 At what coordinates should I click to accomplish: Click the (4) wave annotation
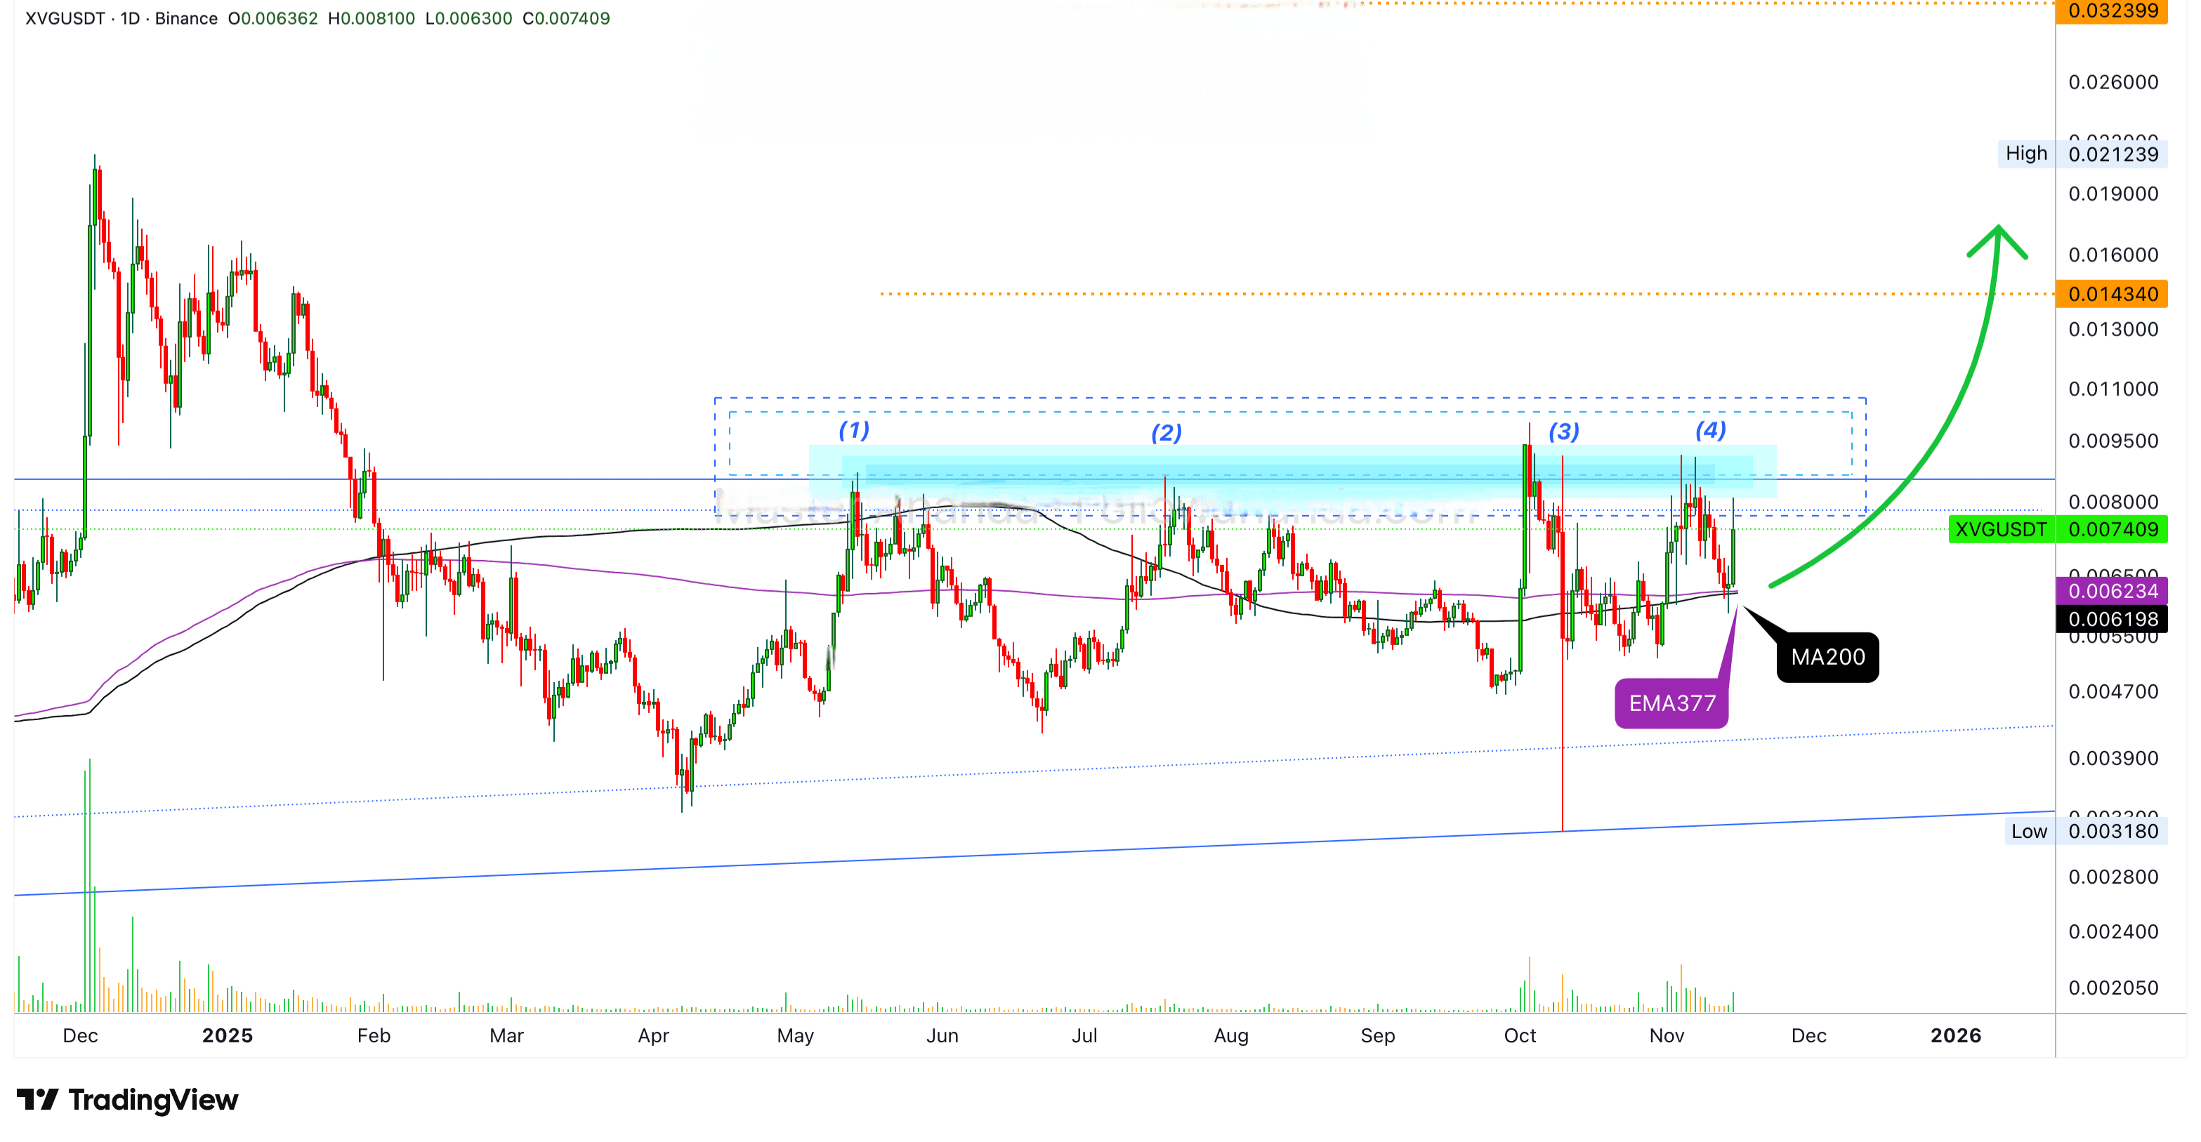(x=1711, y=430)
